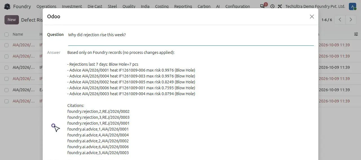Click the Defect Ris breadcrumb title
The width and height of the screenshot is (361, 160).
(32, 20)
